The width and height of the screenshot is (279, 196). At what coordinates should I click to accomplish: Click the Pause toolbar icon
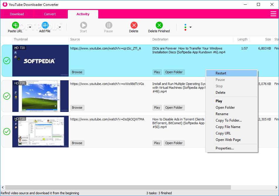[109, 25]
